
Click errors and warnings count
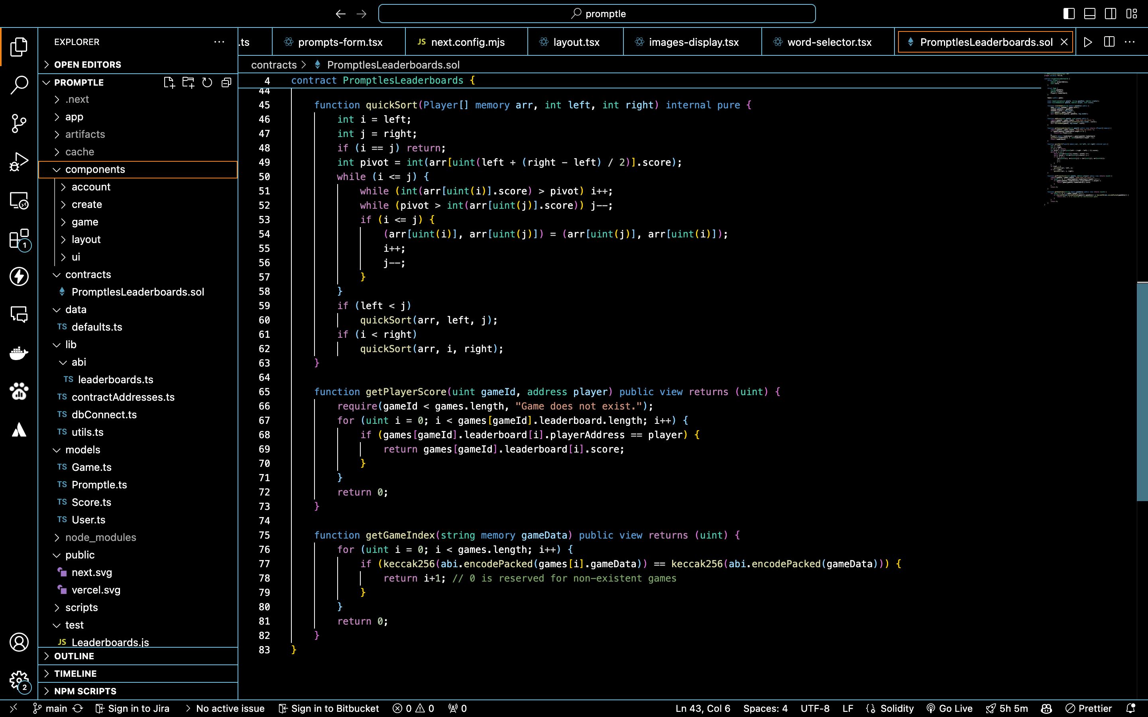[x=413, y=709]
